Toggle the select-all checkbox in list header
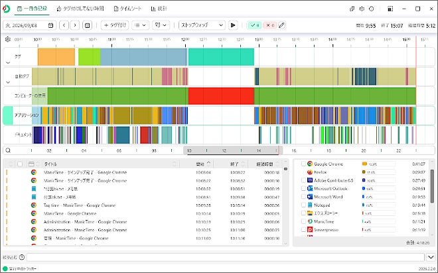The height and width of the screenshot is (273, 438). (x=20, y=164)
